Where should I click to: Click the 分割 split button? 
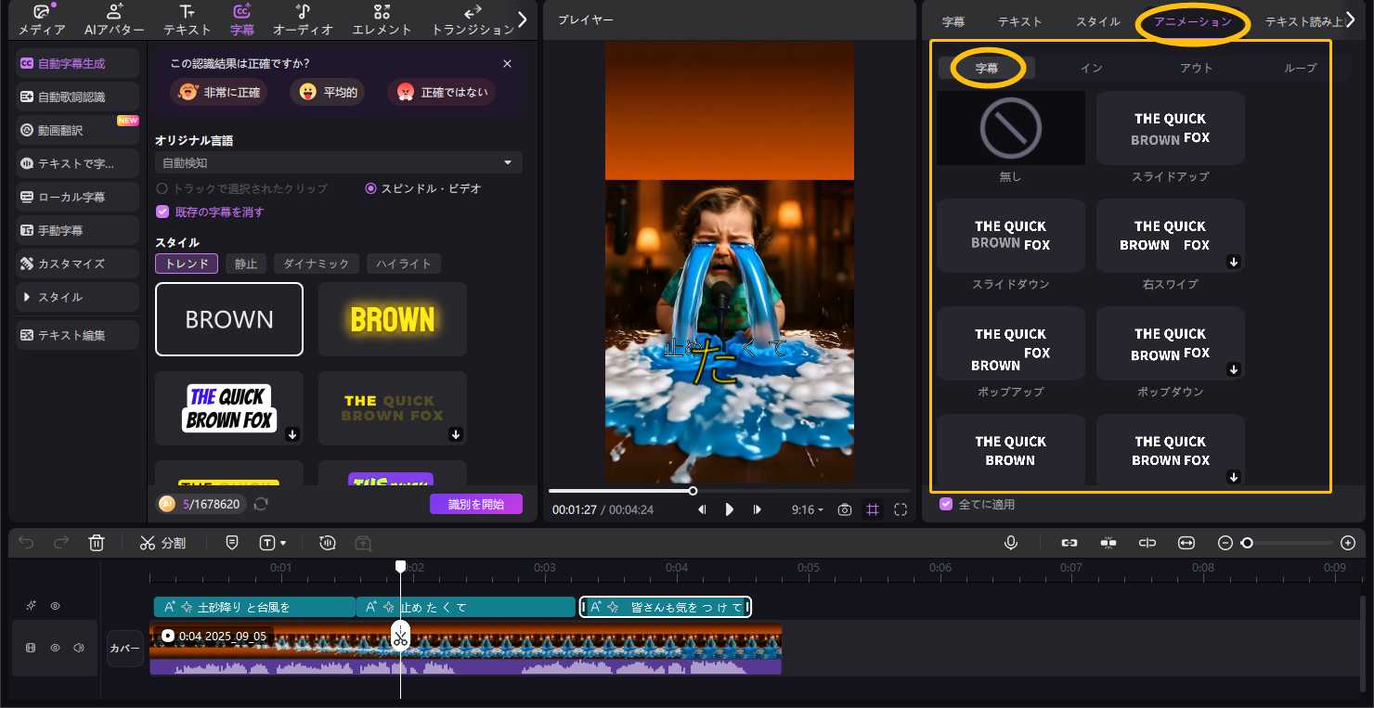pyautogui.click(x=162, y=543)
